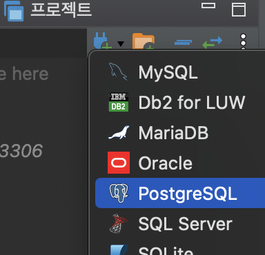This screenshot has height=255, width=265.
Task: Click the red Oracle logo icon
Action: coord(119,163)
